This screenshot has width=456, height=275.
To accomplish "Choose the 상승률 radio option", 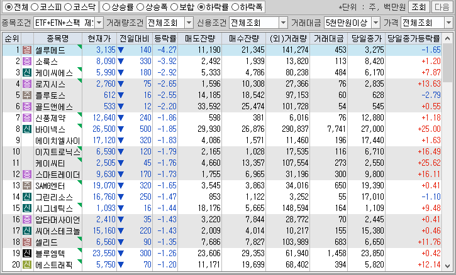I will pyautogui.click(x=106, y=7).
